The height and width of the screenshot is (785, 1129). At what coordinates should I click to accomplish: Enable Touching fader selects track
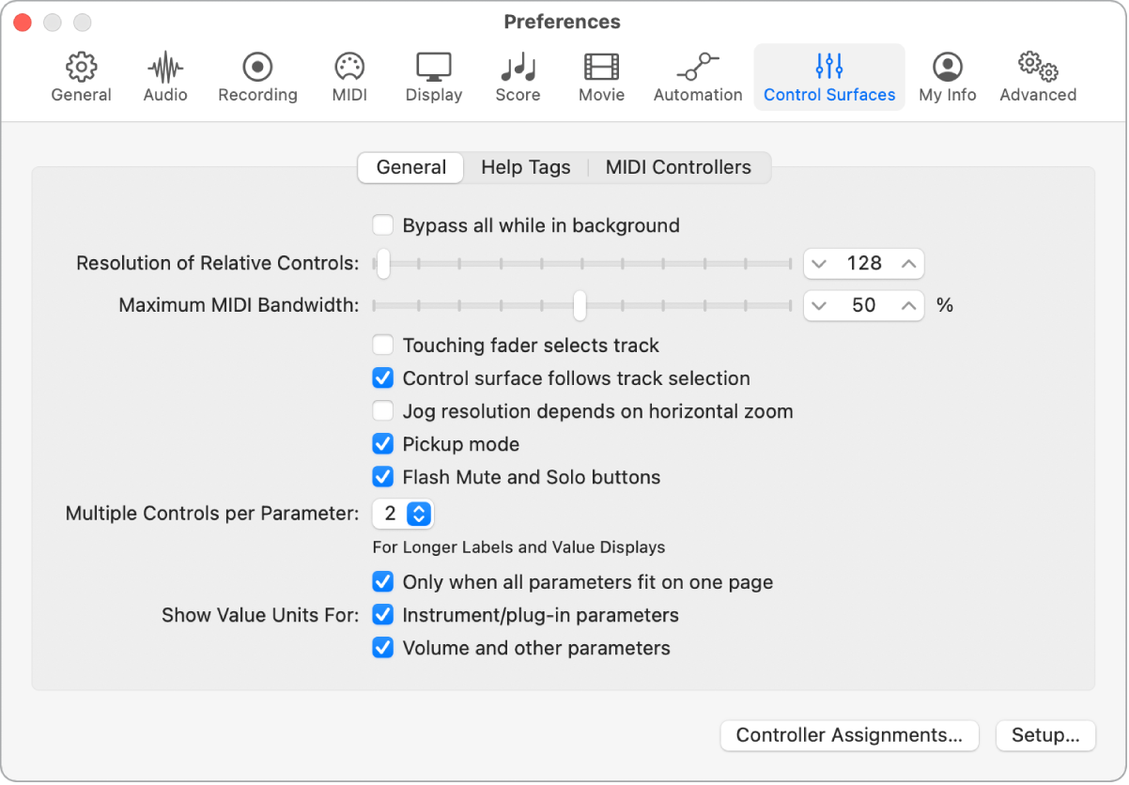tap(382, 345)
